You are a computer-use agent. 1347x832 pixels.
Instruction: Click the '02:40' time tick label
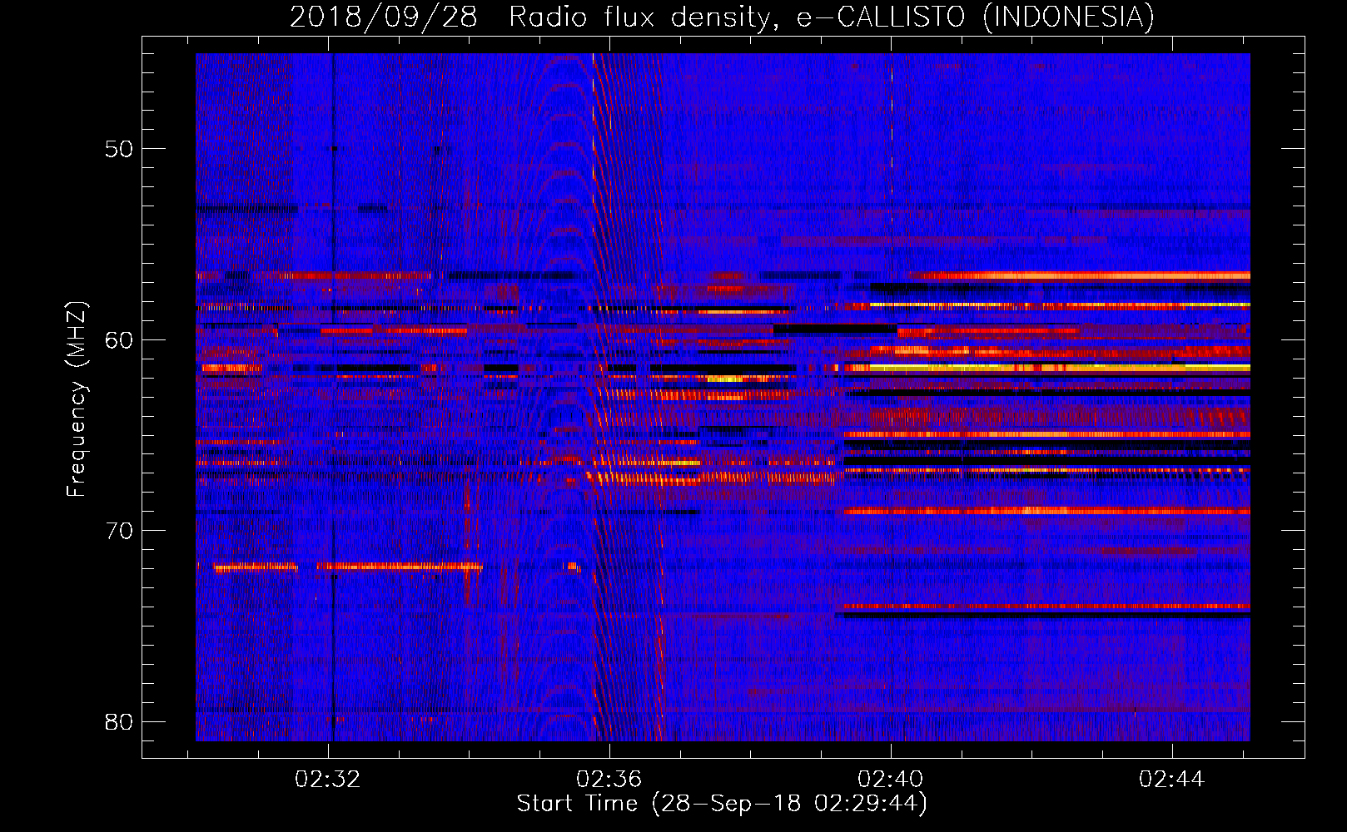pos(891,780)
